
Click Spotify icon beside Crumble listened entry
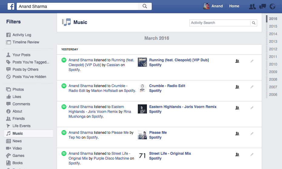[x=64, y=86]
